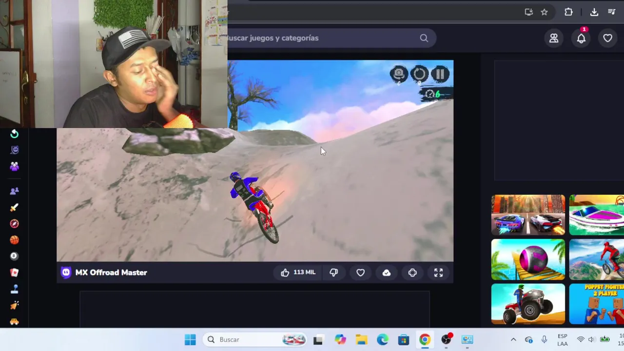Open OBS Studio from taskbar
624x351 pixels.
447,340
